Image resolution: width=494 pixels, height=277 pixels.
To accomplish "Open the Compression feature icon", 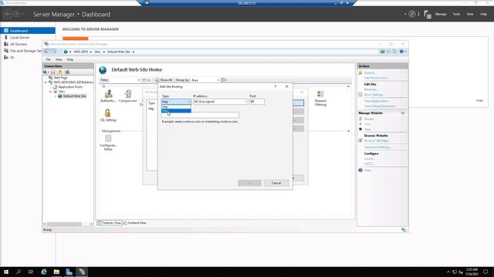I will click(x=127, y=95).
